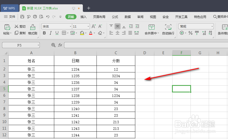Image resolution: width=228 pixels, height=139 pixels.
Task: Increase indent icon
Action: pos(137,26)
